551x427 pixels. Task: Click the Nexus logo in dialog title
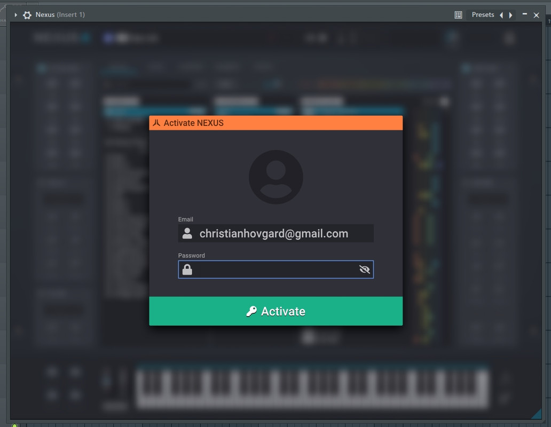[x=157, y=123]
